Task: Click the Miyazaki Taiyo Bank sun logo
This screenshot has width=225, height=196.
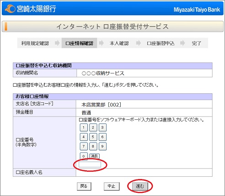Action: click(10, 9)
